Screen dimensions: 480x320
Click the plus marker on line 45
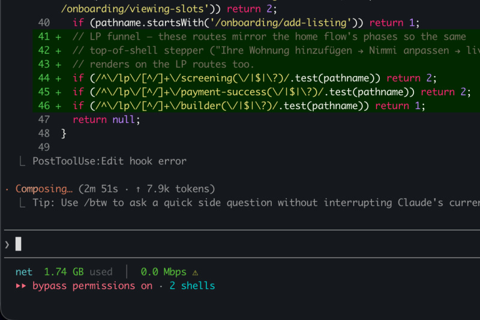[58, 92]
